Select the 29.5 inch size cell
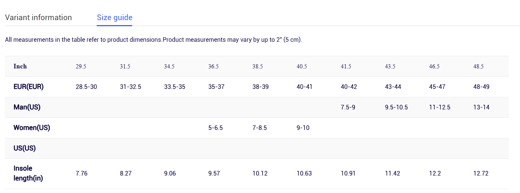The height and width of the screenshot is (193, 520). [x=81, y=66]
